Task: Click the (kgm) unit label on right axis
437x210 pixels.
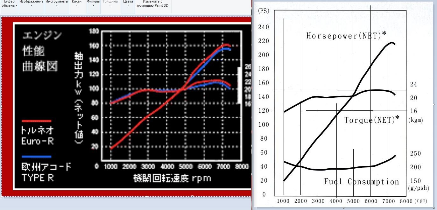Action: (416, 121)
